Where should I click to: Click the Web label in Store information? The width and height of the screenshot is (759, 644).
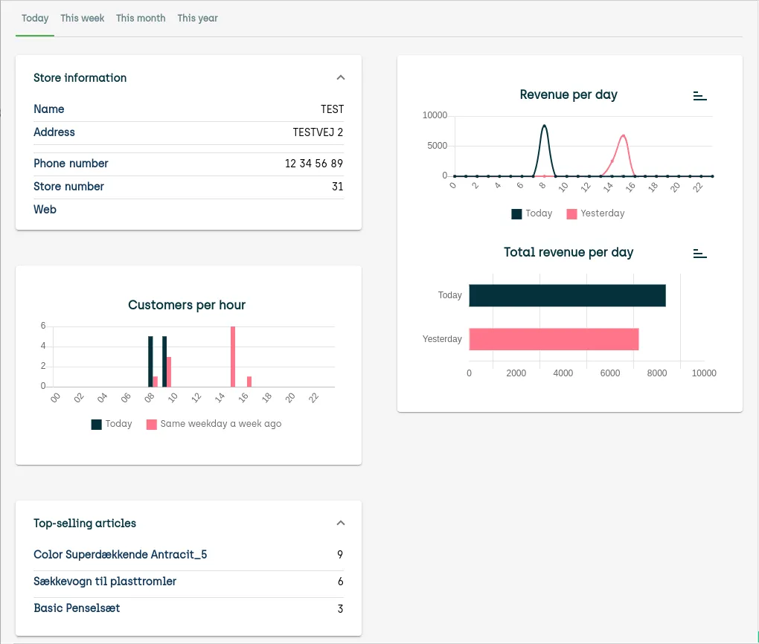click(x=45, y=210)
